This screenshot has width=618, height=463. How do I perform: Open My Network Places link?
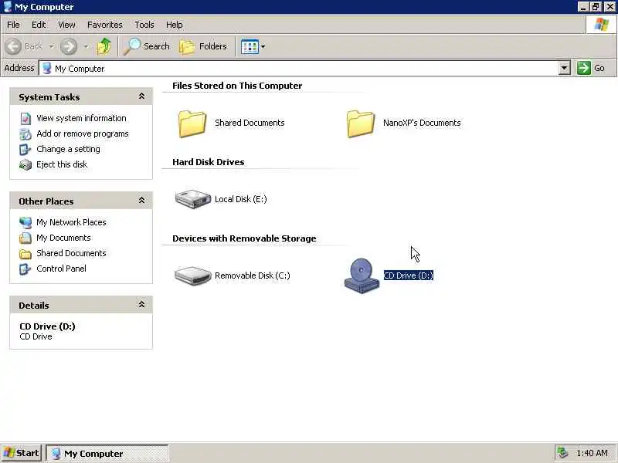click(x=71, y=222)
